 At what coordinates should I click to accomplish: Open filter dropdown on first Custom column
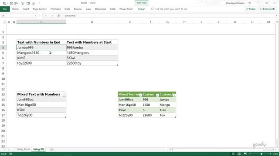pos(157,95)
